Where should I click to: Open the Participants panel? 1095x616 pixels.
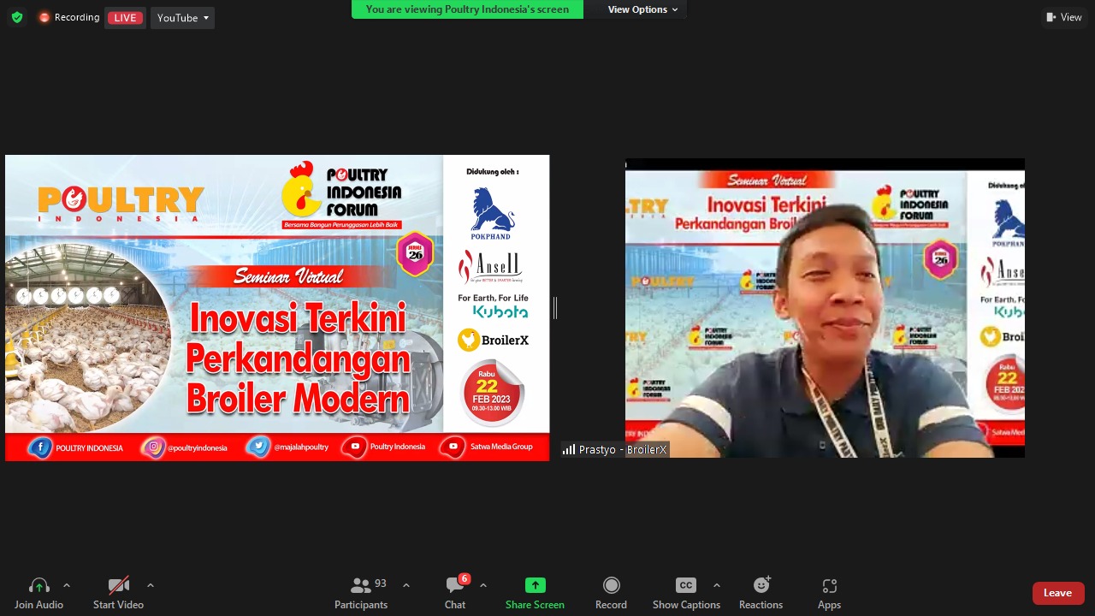click(x=361, y=586)
